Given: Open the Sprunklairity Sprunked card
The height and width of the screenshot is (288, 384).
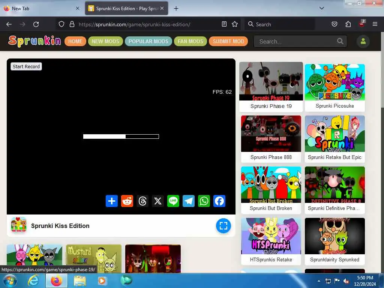Looking at the screenshot, I should (x=335, y=241).
